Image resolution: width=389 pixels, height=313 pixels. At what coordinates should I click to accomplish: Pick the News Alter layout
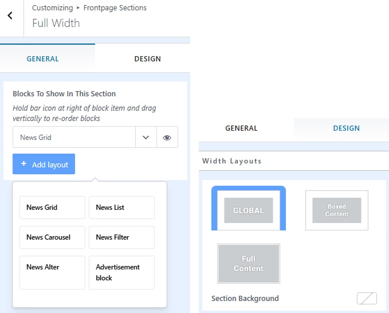point(52,272)
